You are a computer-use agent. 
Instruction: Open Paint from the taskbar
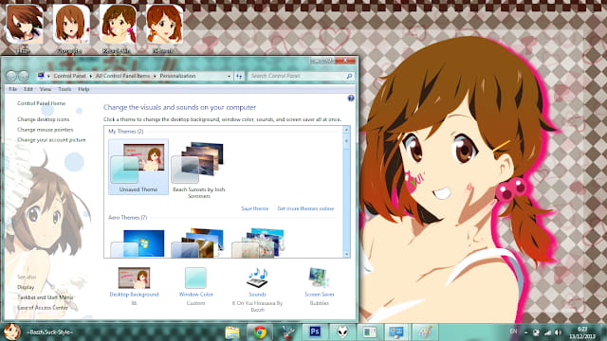tap(424, 332)
